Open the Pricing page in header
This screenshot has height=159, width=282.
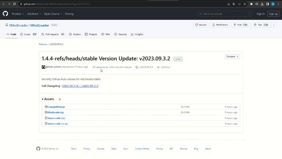(69, 14)
